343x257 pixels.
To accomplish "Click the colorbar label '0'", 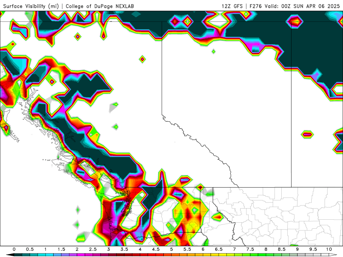I will (14, 249).
